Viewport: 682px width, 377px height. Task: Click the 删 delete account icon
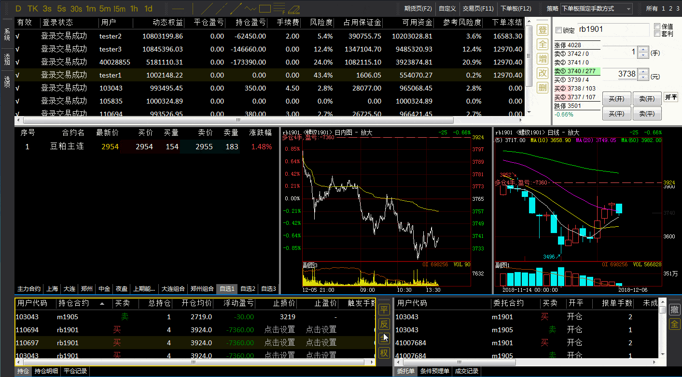pos(543,88)
